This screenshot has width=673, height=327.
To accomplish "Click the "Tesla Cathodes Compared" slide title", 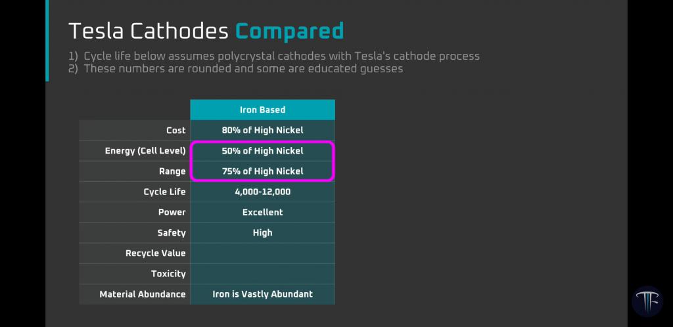I will pos(206,30).
